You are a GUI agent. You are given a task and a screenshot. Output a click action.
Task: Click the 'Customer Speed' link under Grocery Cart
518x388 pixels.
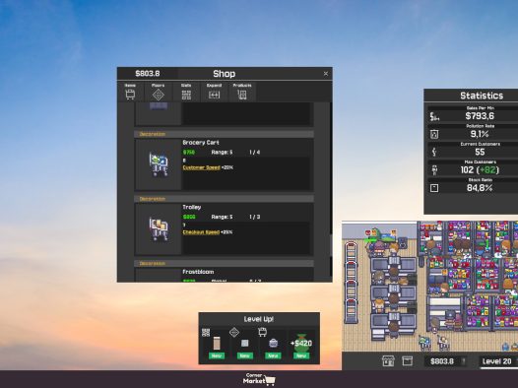point(201,167)
